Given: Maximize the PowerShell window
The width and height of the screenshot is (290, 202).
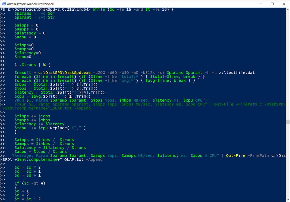Looking at the screenshot, I should pos(272,4).
